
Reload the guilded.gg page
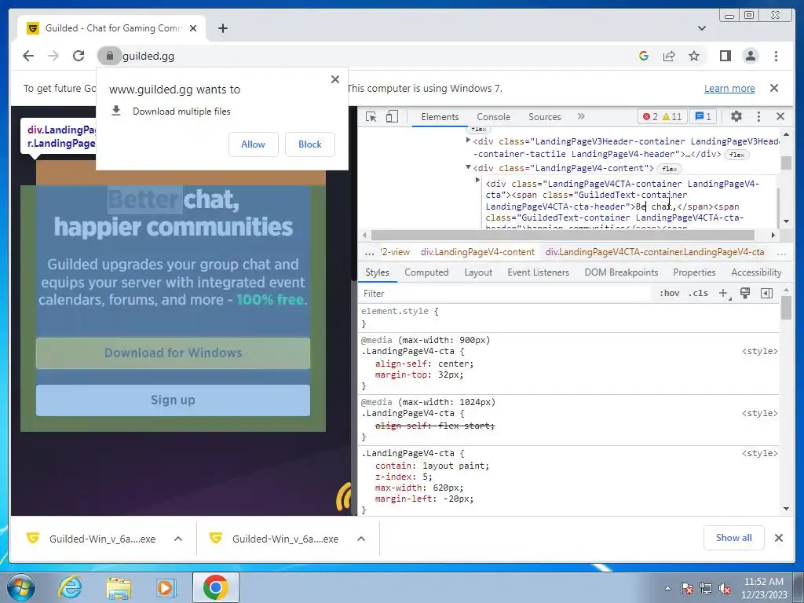[x=79, y=56]
